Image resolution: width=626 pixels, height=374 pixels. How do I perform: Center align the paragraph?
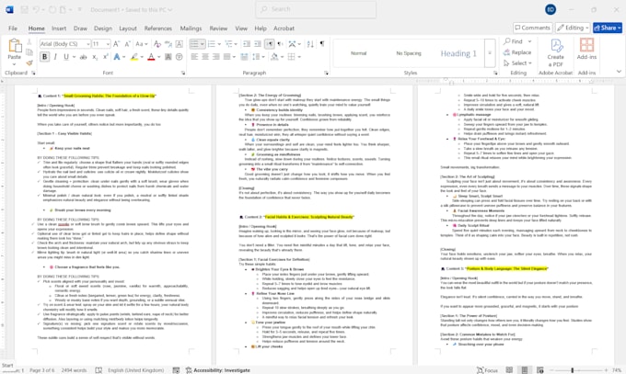point(205,57)
